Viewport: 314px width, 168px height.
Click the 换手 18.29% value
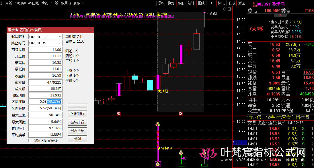[273, 100]
